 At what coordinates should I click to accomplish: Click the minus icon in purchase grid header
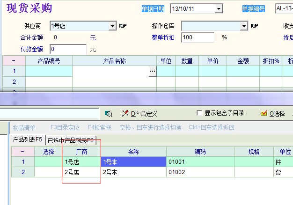[14, 61]
